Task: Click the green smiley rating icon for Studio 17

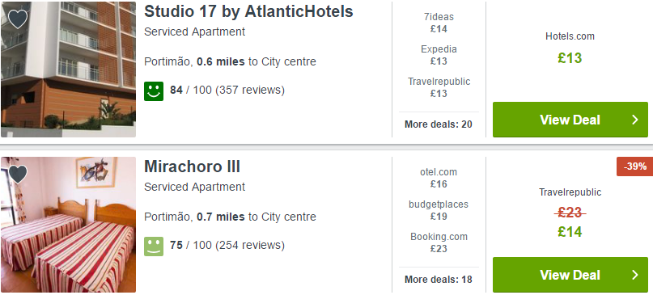Action: [x=154, y=91]
